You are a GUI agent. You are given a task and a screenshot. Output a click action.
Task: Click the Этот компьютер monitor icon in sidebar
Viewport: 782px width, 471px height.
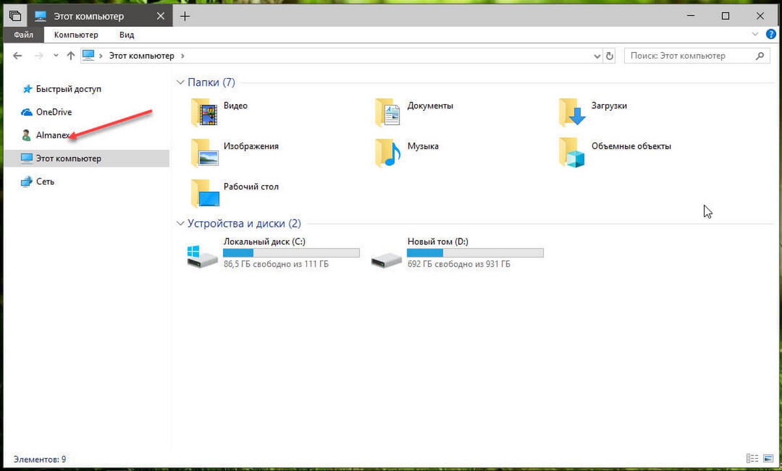point(27,158)
